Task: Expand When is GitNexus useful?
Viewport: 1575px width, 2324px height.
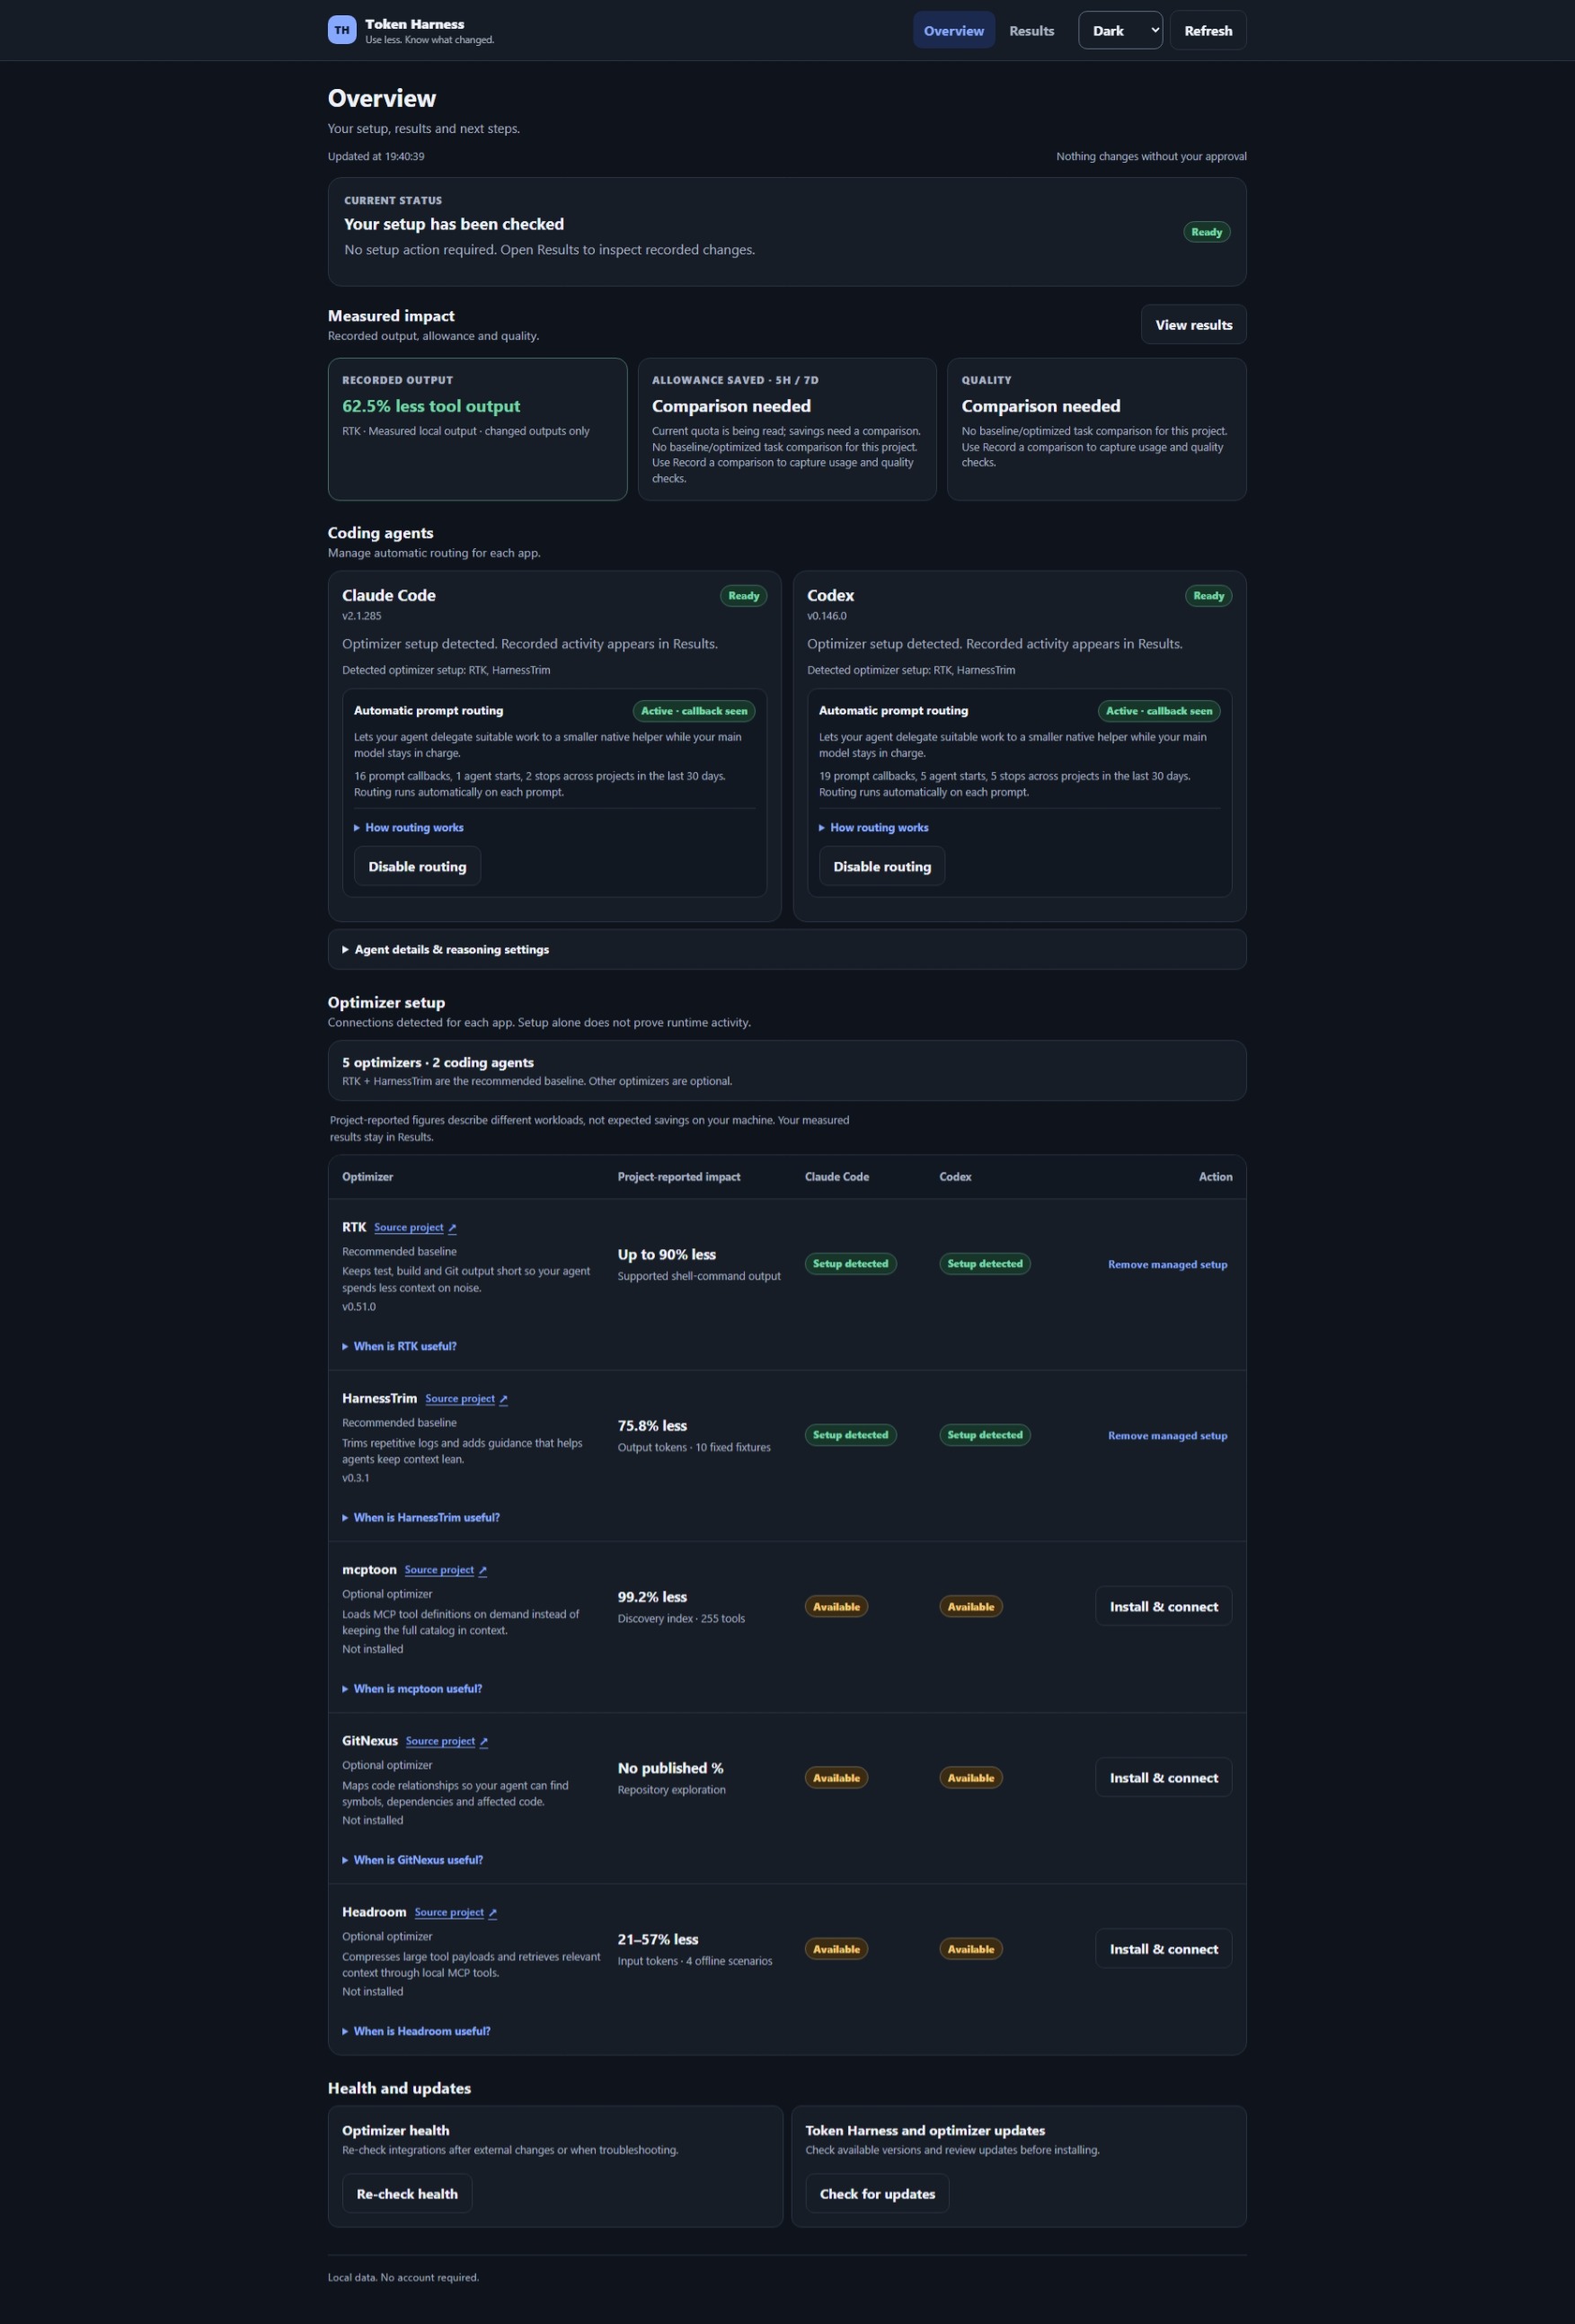Action: pos(412,1860)
